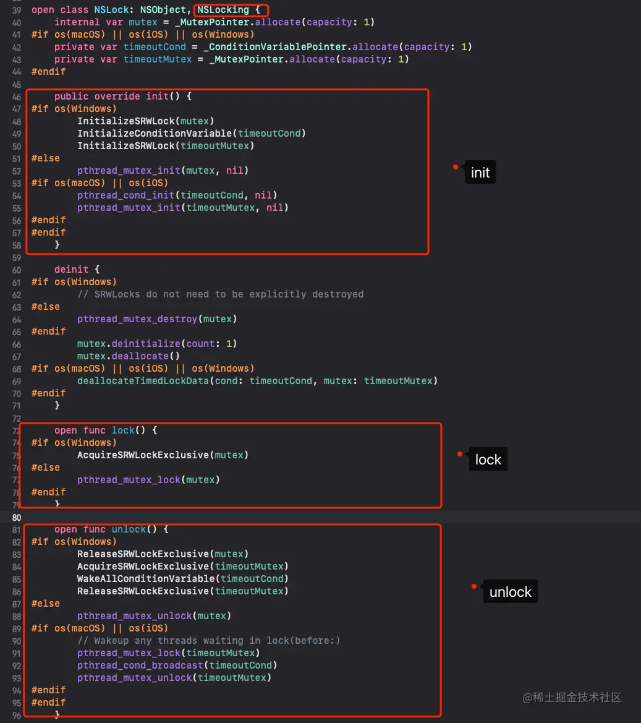Click the #else directive on line 76

46,468
